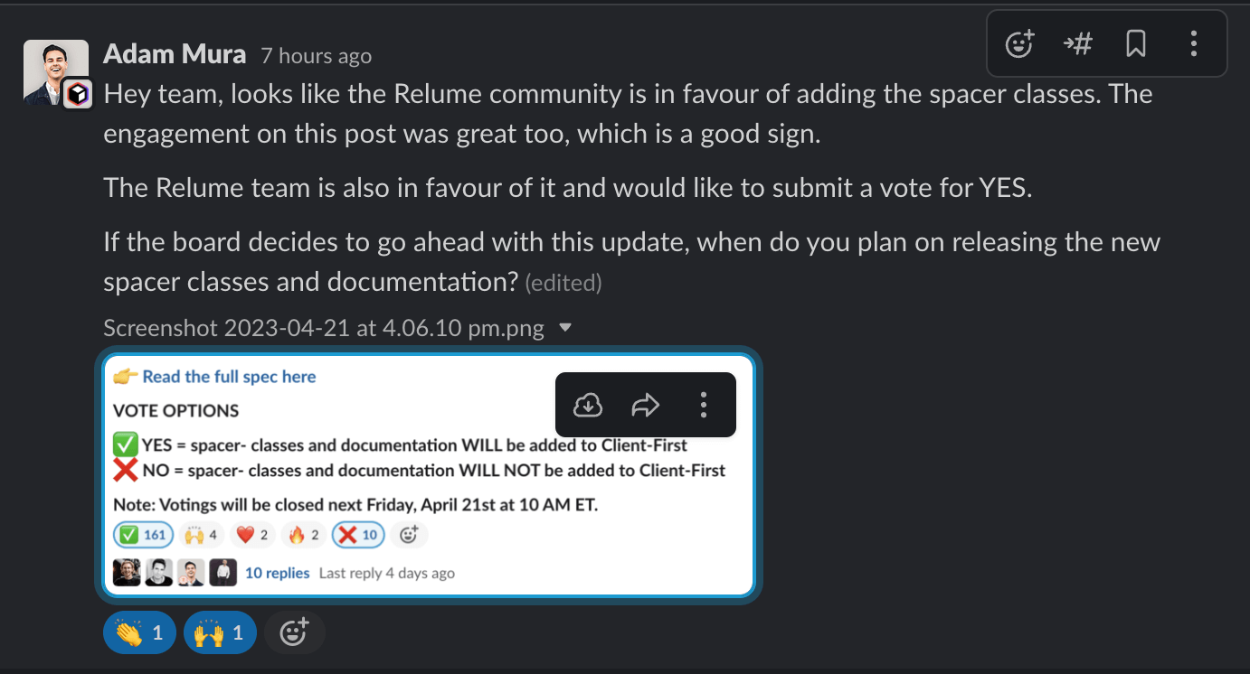Toggle the raised hands reaction

220,632
